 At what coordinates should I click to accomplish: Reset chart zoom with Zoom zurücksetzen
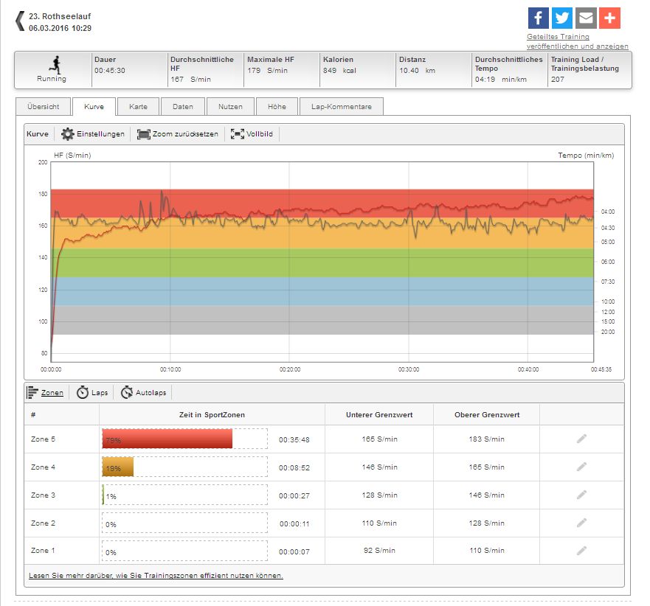pos(178,134)
